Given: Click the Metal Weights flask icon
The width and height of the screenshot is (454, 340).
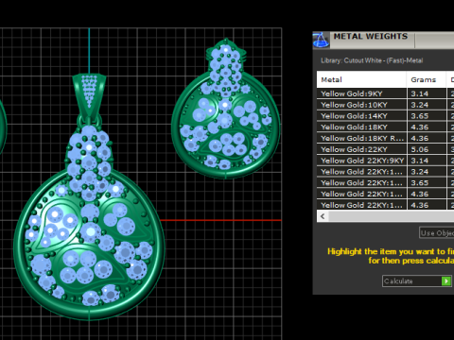Looking at the screenshot, I should pos(321,41).
